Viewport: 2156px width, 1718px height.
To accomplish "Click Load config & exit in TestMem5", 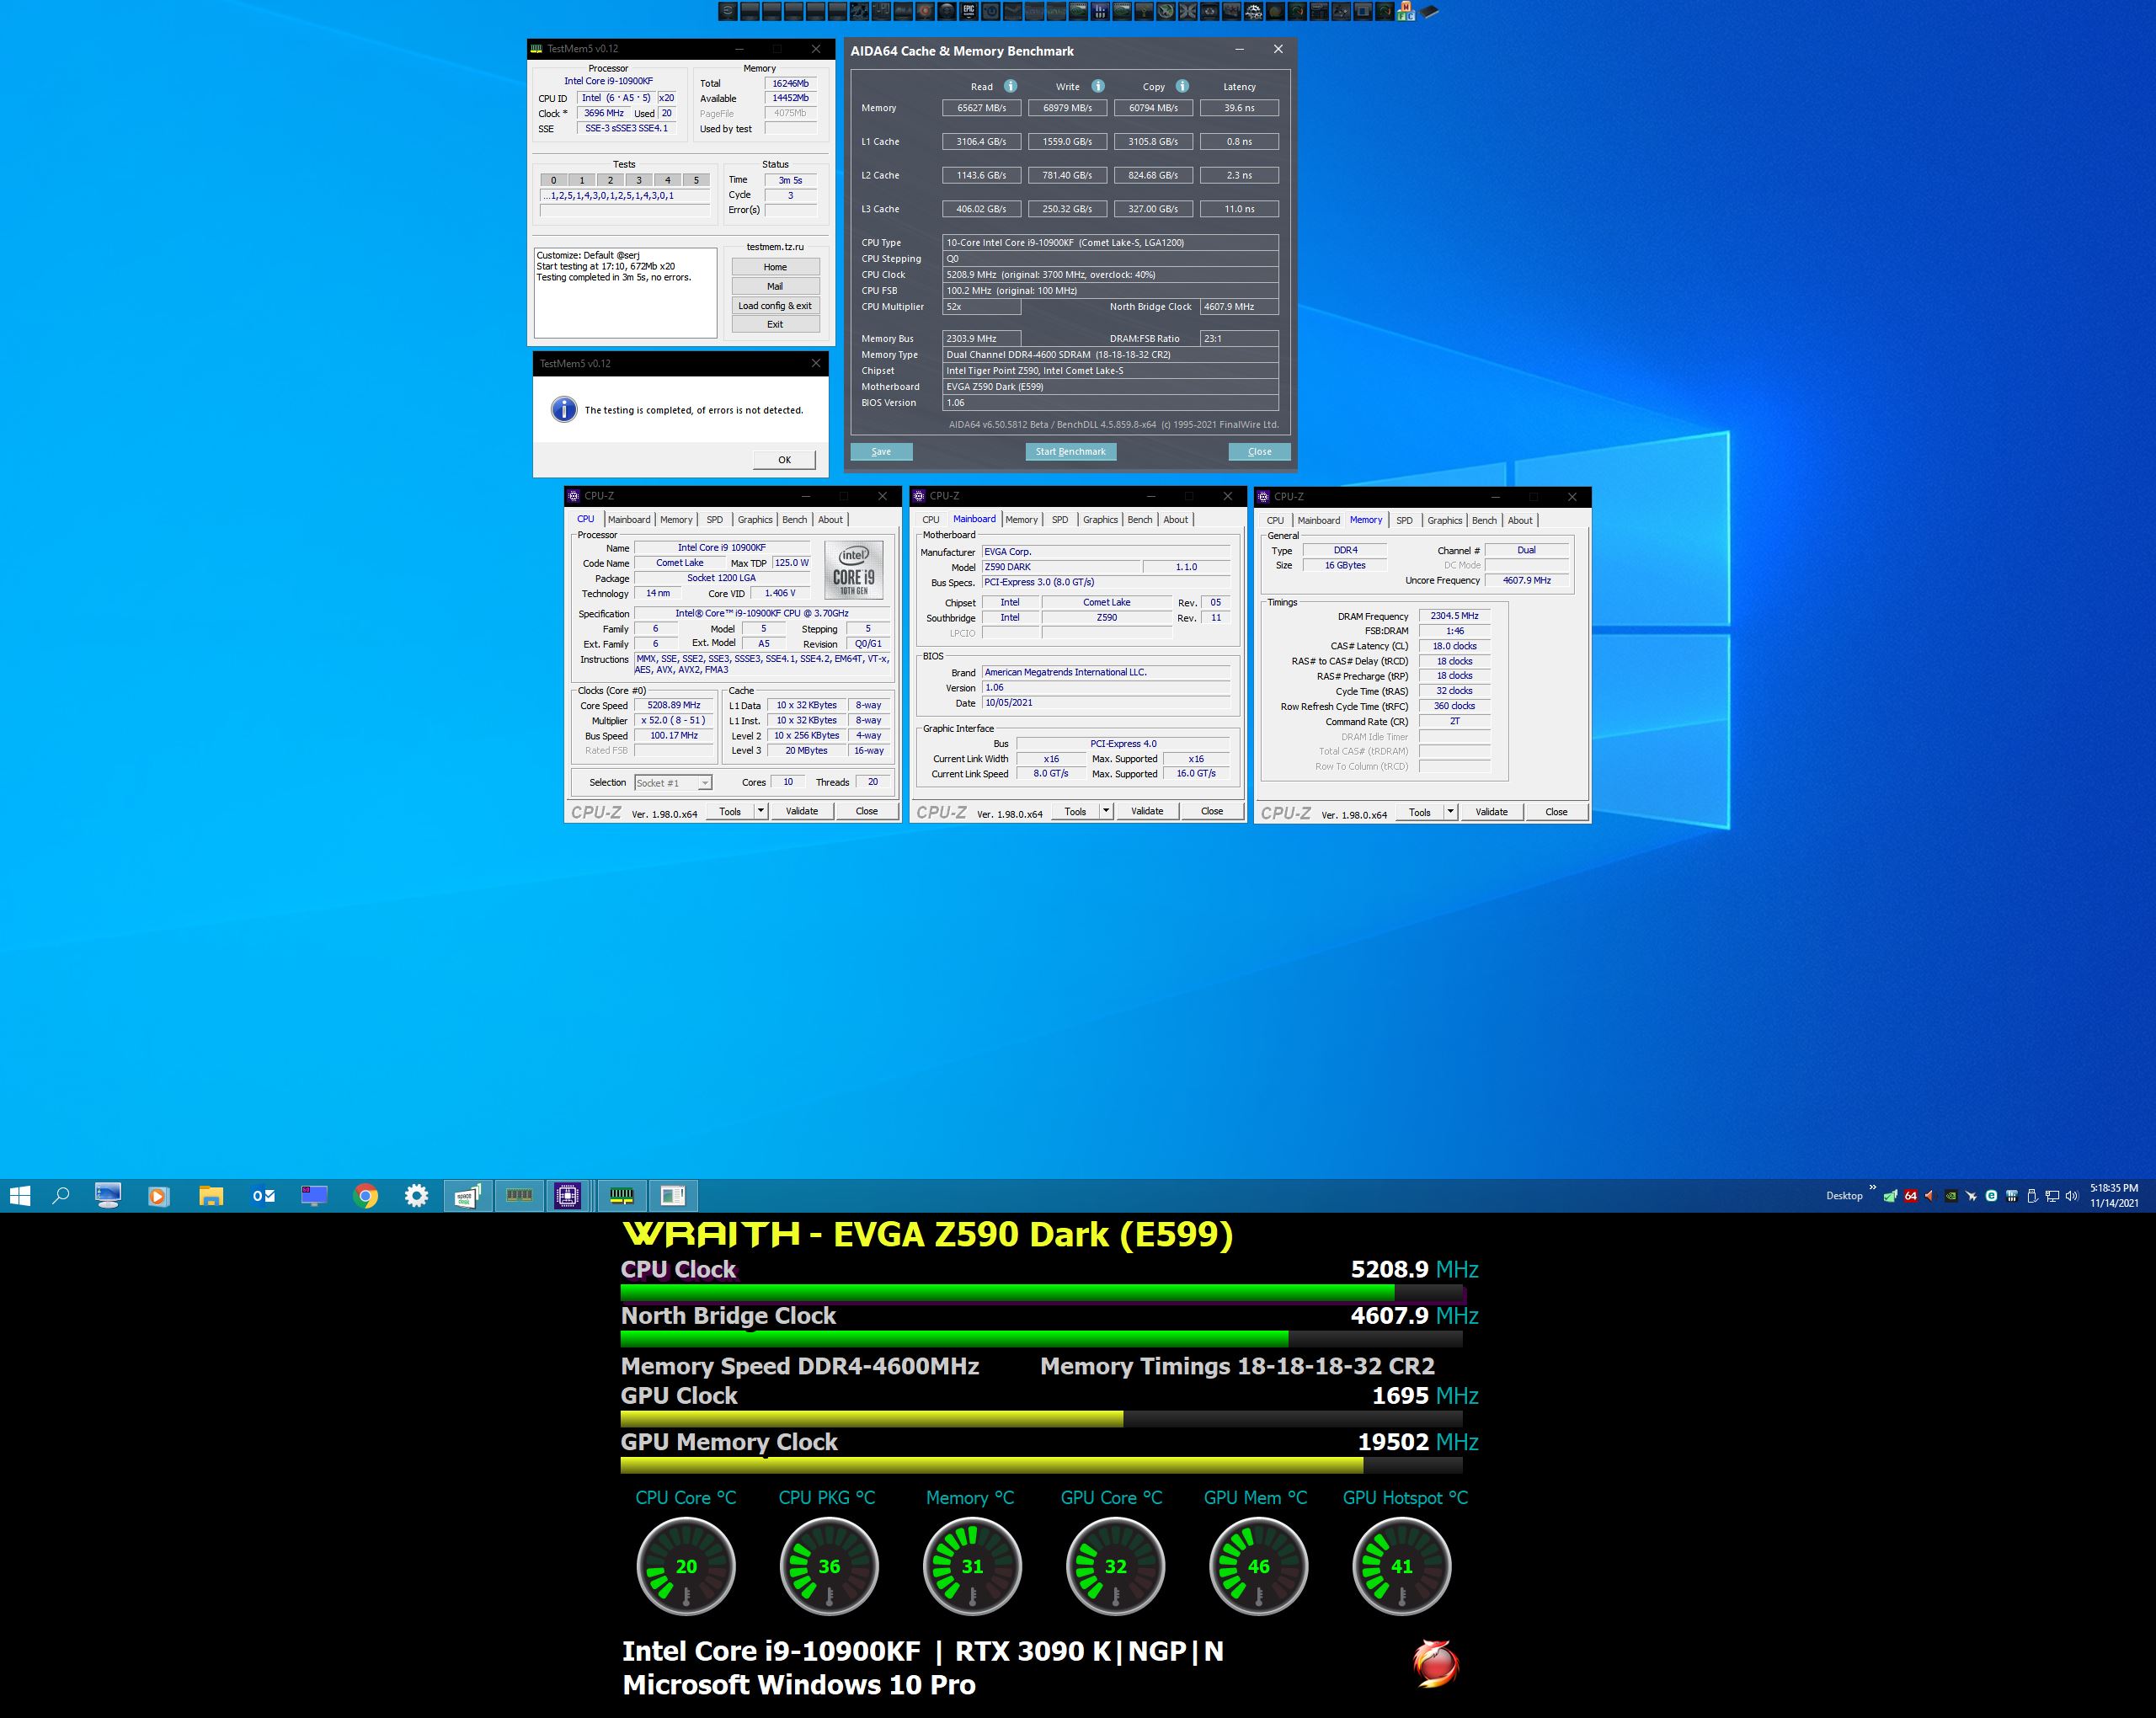I will click(775, 306).
